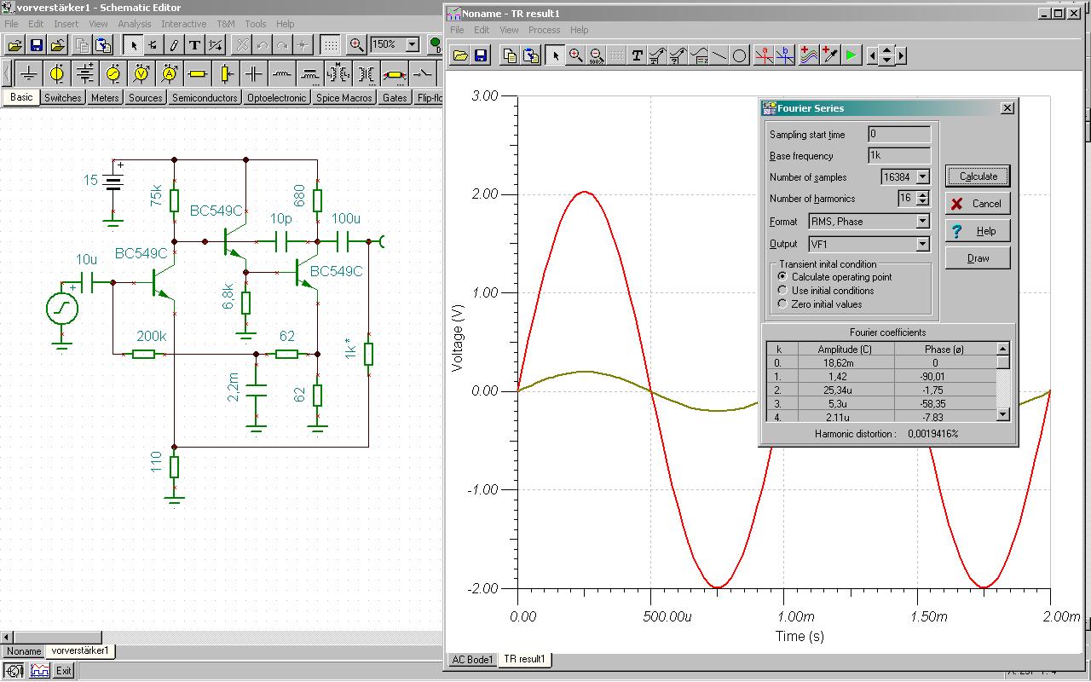This screenshot has height=682, width=1091.
Task: Open the T&M menu
Action: tap(226, 24)
